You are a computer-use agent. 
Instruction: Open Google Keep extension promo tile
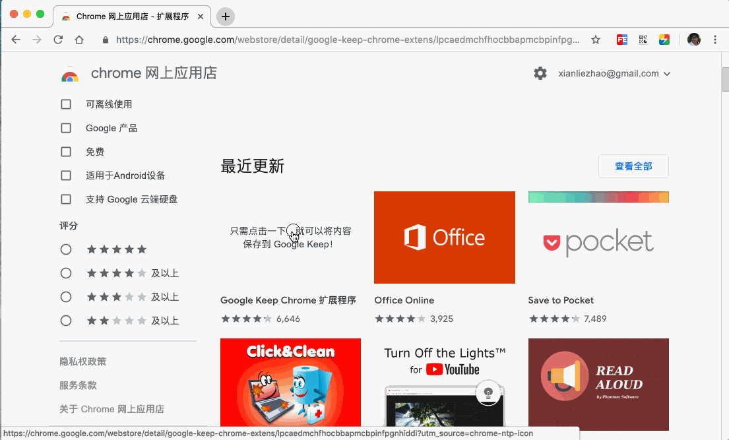(290, 237)
